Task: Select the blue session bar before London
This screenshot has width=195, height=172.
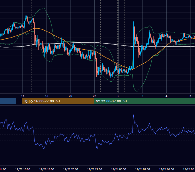Action: tap(8, 101)
